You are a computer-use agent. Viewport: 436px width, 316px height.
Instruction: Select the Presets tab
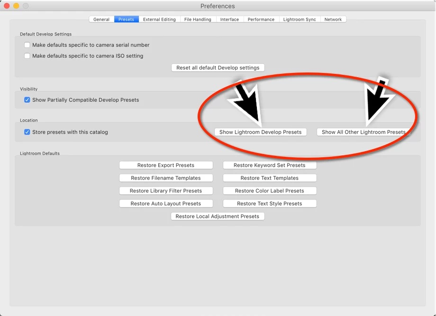(126, 19)
